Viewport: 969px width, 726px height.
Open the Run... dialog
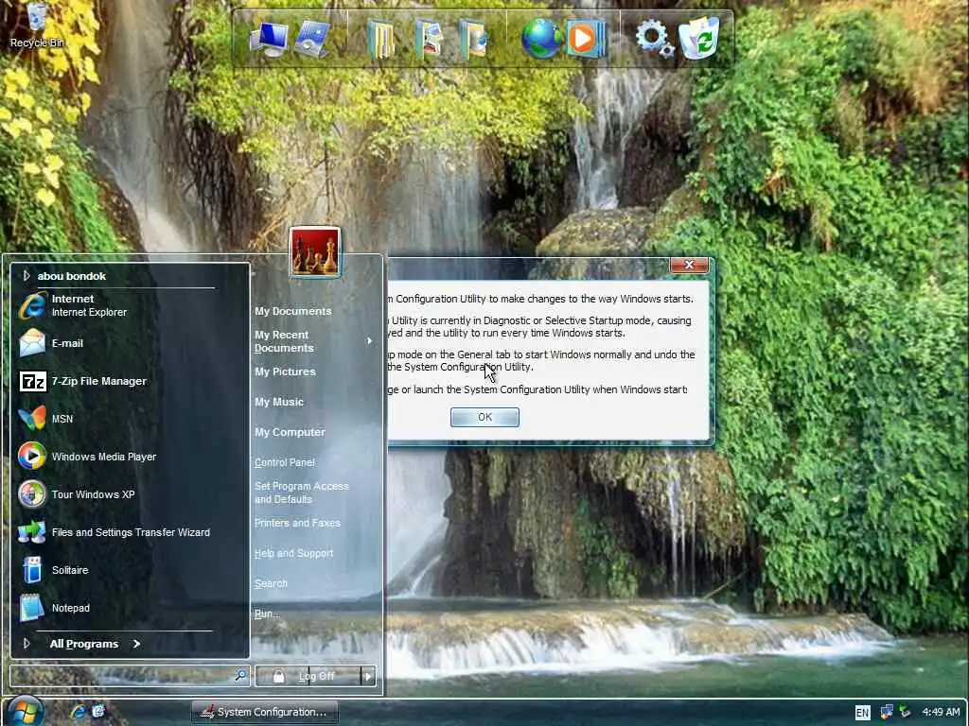click(x=267, y=614)
